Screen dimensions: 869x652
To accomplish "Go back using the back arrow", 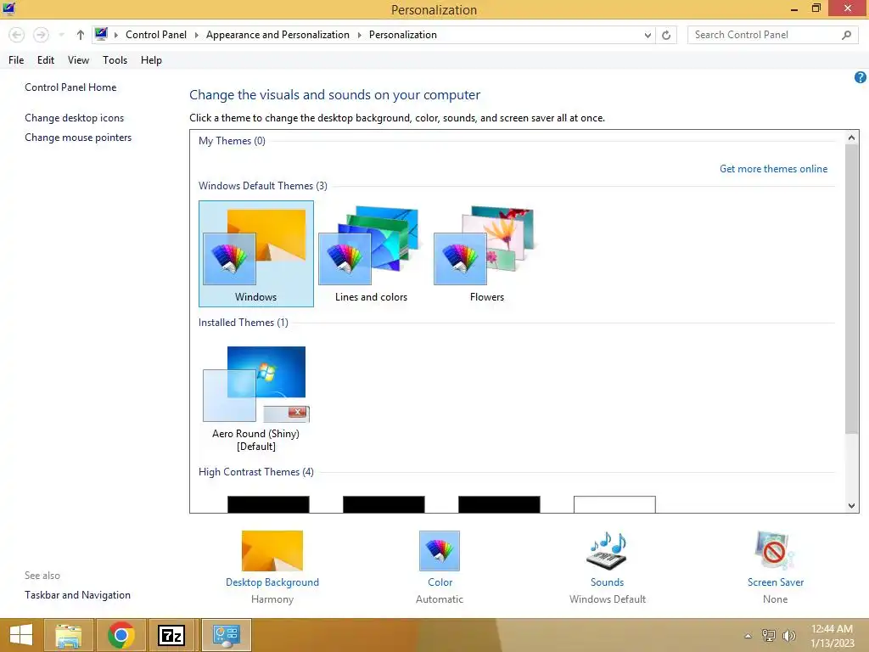I will pyautogui.click(x=17, y=35).
